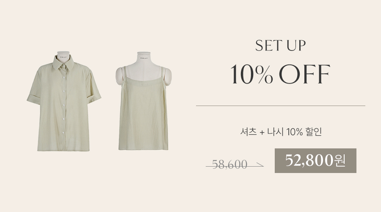Click the brand label on camisole mannequin neck

tap(144, 59)
